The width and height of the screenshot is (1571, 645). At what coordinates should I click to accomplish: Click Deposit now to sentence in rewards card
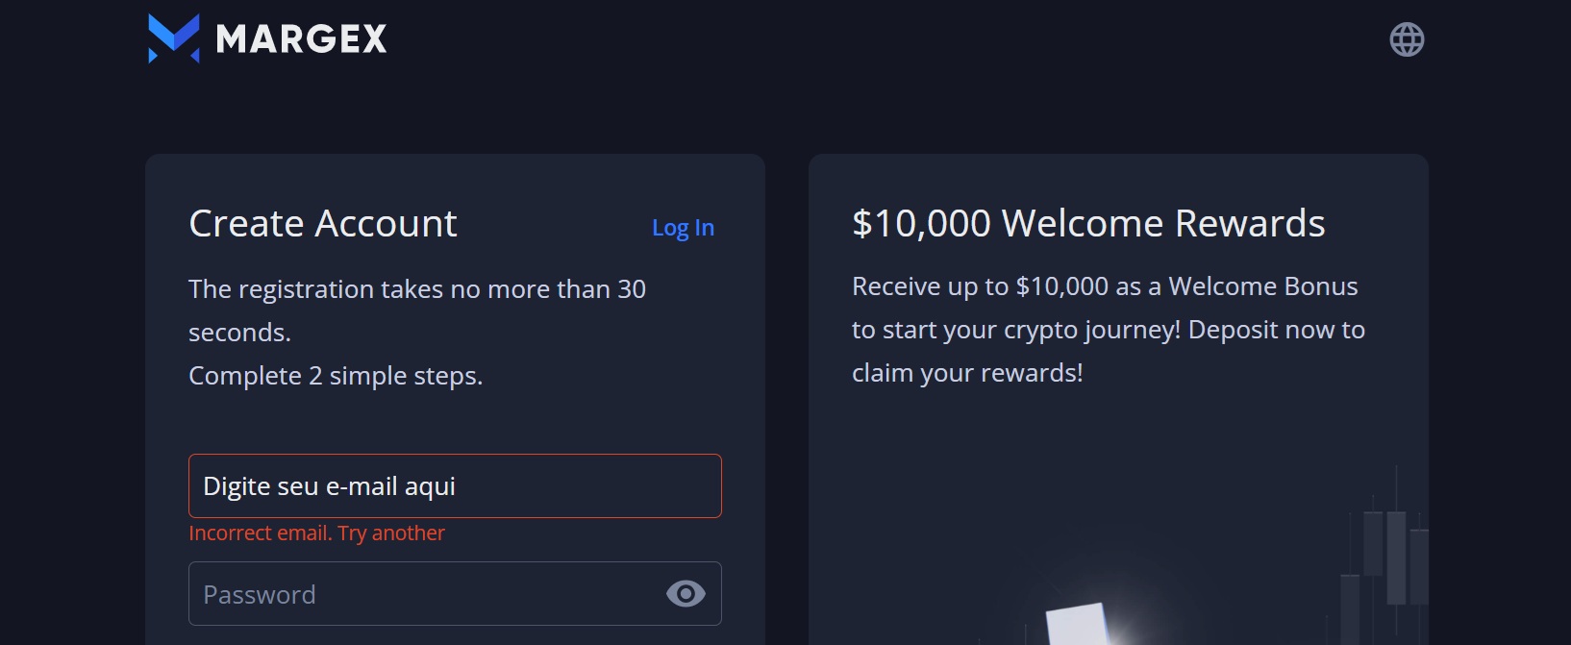1277,330
